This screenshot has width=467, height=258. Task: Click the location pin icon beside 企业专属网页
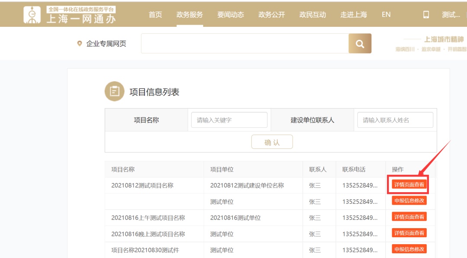coord(80,43)
